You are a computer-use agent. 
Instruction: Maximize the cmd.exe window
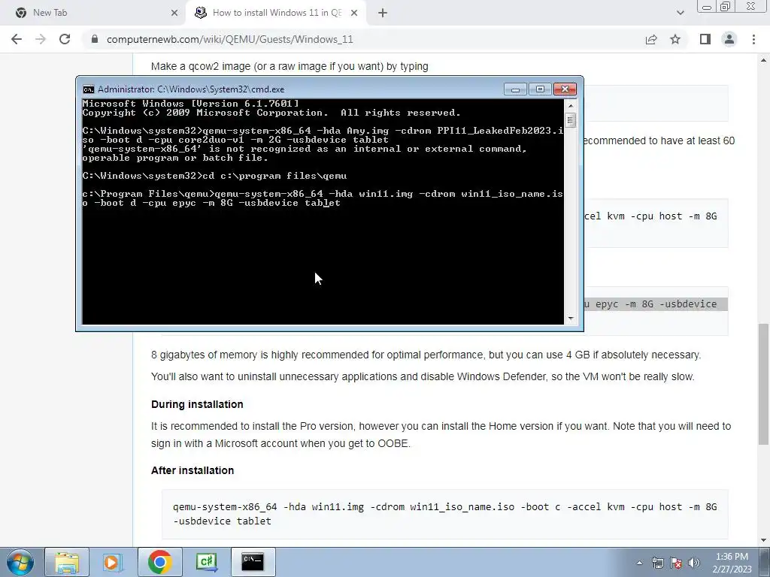[x=540, y=89]
